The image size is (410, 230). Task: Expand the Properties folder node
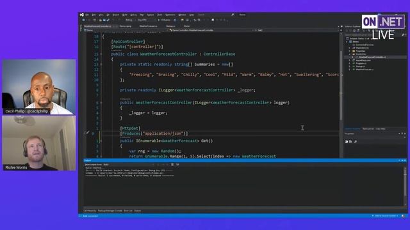[349, 51]
